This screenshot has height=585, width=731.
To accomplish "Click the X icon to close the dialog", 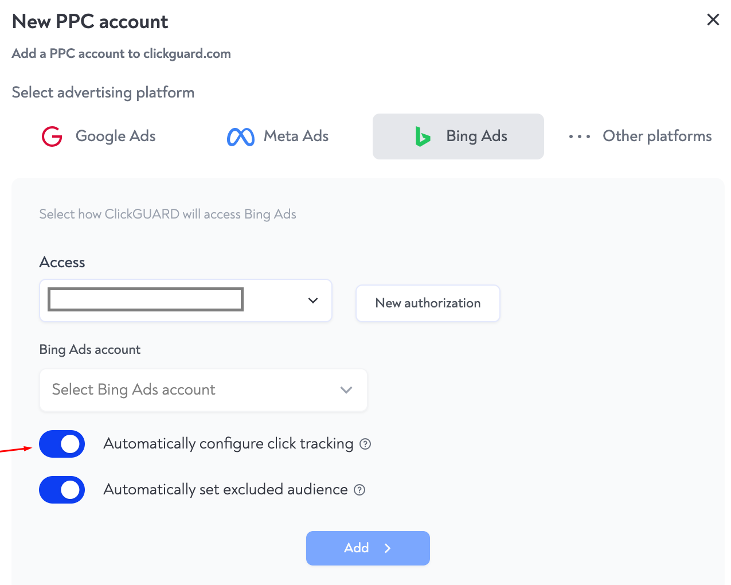I will (713, 19).
